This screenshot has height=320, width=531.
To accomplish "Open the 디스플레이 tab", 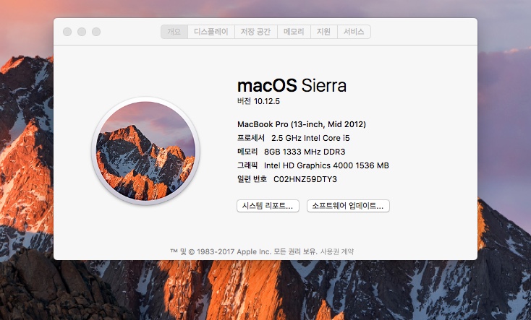I will [211, 32].
